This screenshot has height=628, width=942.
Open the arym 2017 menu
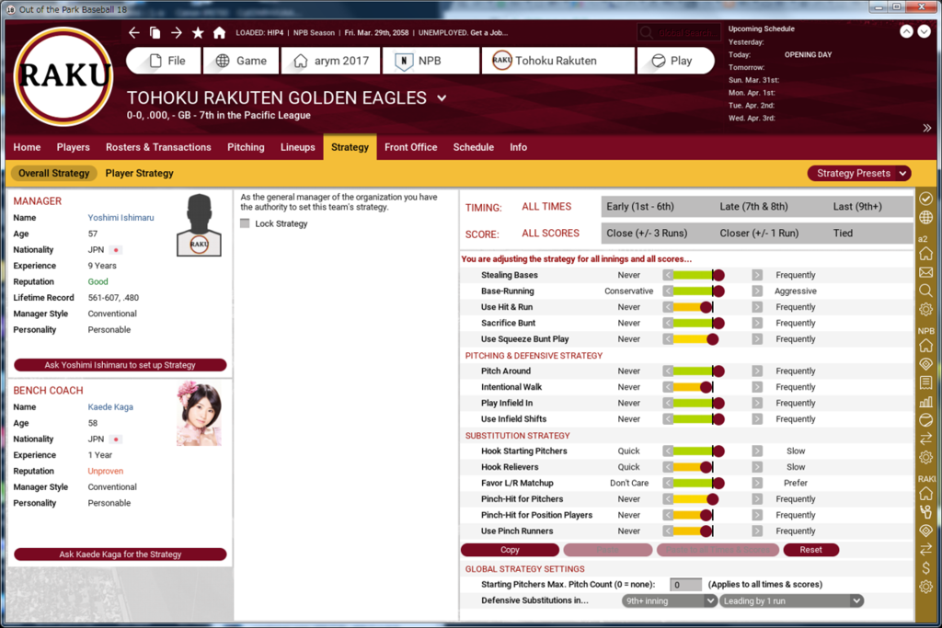[x=330, y=61]
